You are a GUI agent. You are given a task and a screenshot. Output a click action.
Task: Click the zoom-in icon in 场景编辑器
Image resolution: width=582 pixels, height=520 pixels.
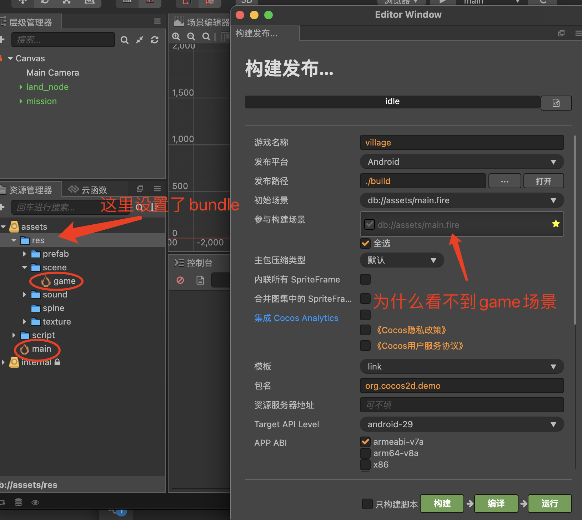point(176,36)
